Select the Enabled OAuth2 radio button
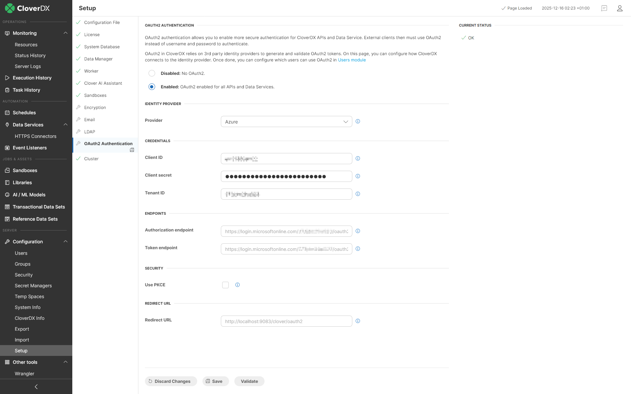This screenshot has width=631, height=394. 152,87
